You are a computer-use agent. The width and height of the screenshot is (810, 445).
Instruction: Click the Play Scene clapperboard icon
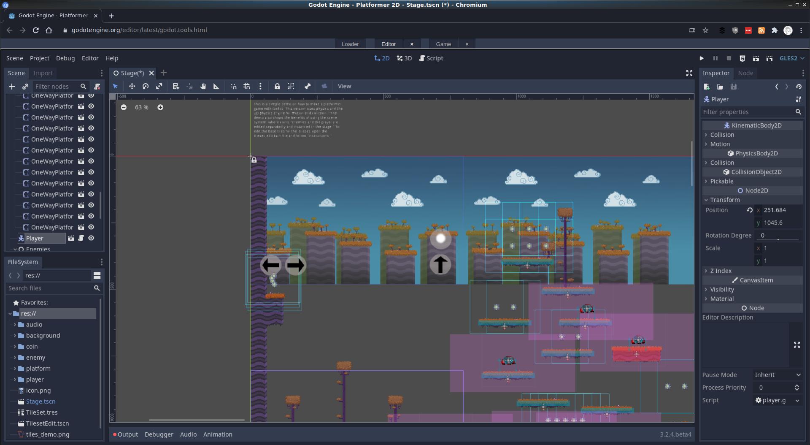point(756,58)
